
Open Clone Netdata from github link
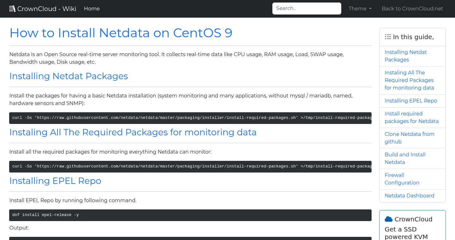tap(409, 138)
